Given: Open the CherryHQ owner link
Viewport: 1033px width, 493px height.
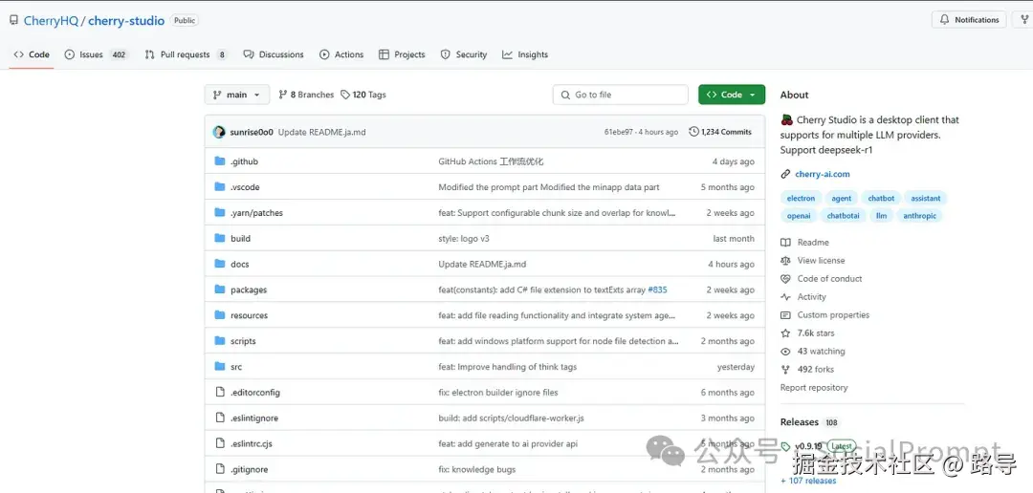Looking at the screenshot, I should [x=51, y=20].
